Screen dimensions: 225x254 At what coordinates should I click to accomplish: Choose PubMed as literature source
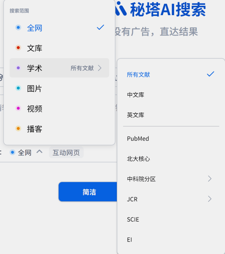point(138,139)
